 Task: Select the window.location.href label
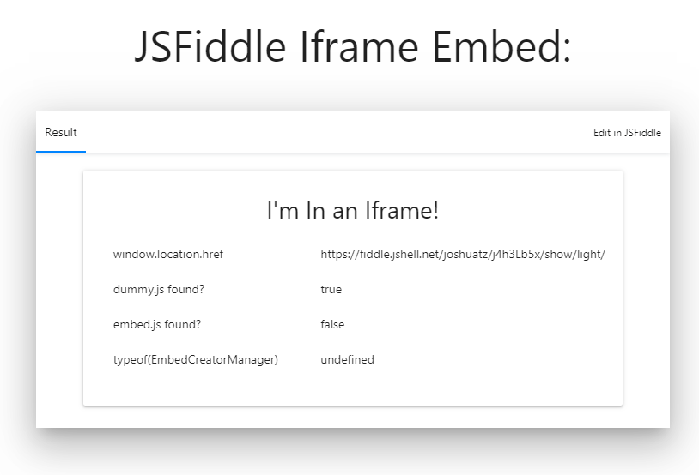(168, 255)
